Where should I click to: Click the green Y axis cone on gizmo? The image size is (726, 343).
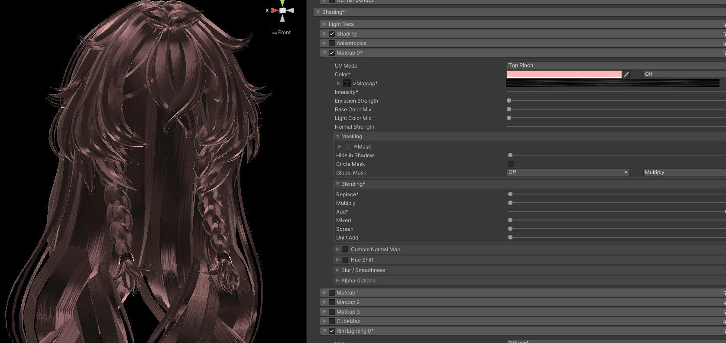[x=282, y=3]
